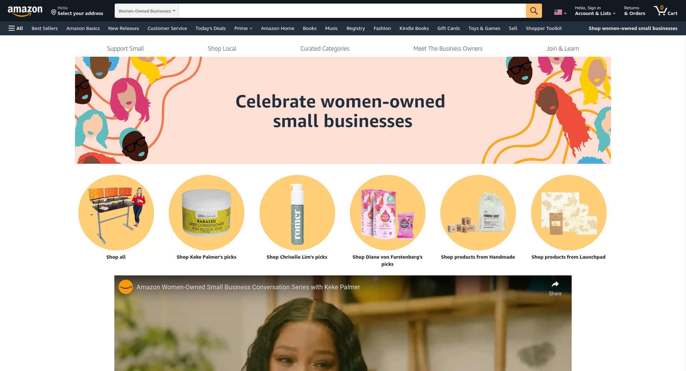Click the location pin to select address
Image resolution: width=686 pixels, height=371 pixels.
(54, 12)
